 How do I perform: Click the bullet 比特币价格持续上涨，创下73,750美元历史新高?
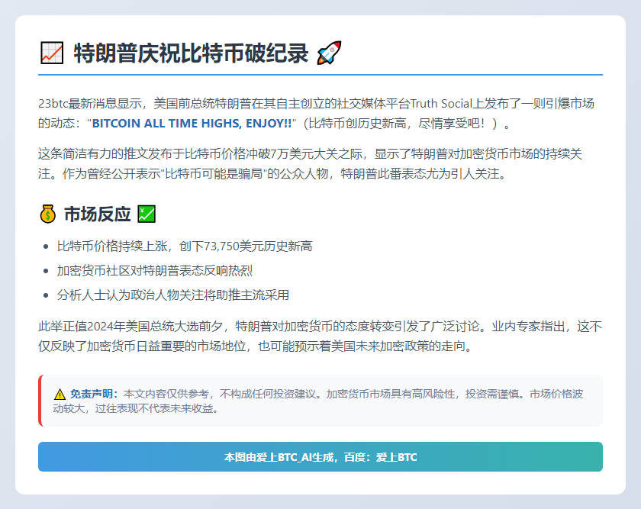pyautogui.click(x=185, y=246)
